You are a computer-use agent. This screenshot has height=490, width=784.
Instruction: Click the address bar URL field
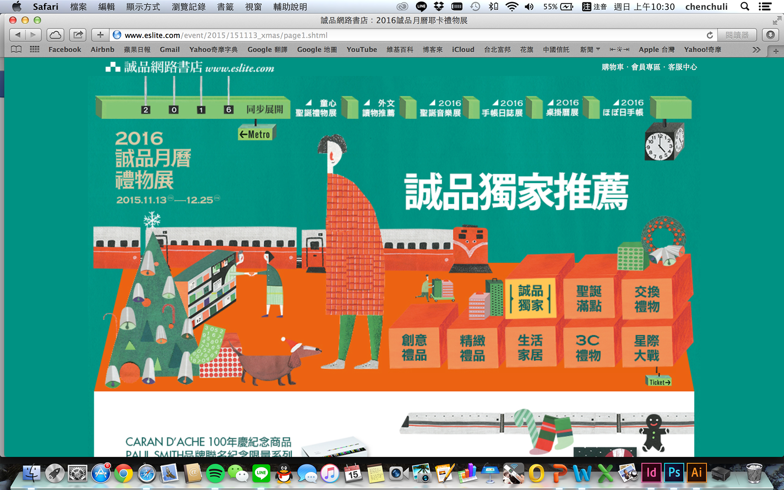412,35
